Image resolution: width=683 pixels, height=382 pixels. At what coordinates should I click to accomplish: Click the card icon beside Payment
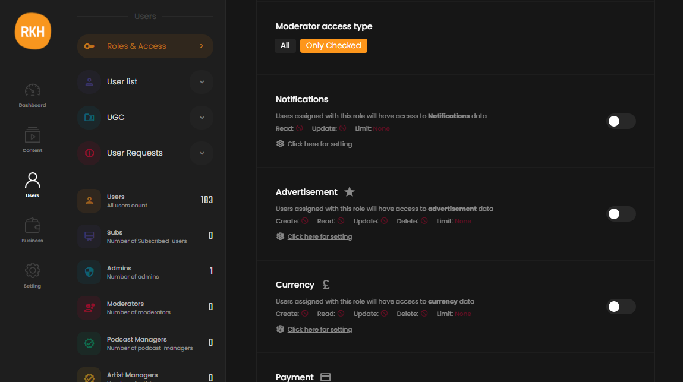click(x=325, y=377)
